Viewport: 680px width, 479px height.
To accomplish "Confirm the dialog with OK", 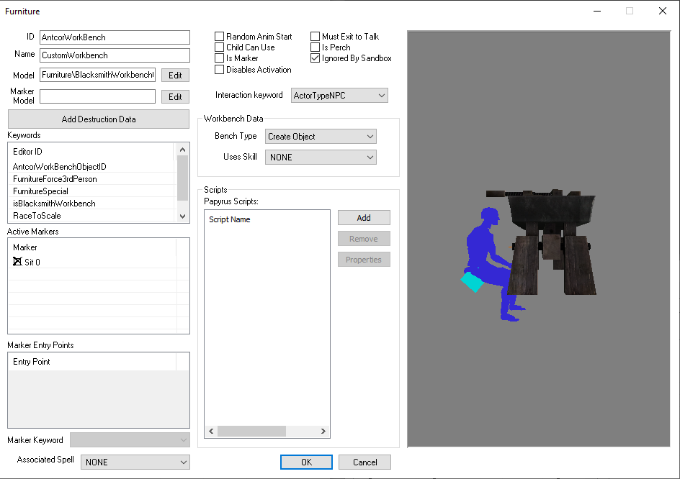I will (x=306, y=462).
